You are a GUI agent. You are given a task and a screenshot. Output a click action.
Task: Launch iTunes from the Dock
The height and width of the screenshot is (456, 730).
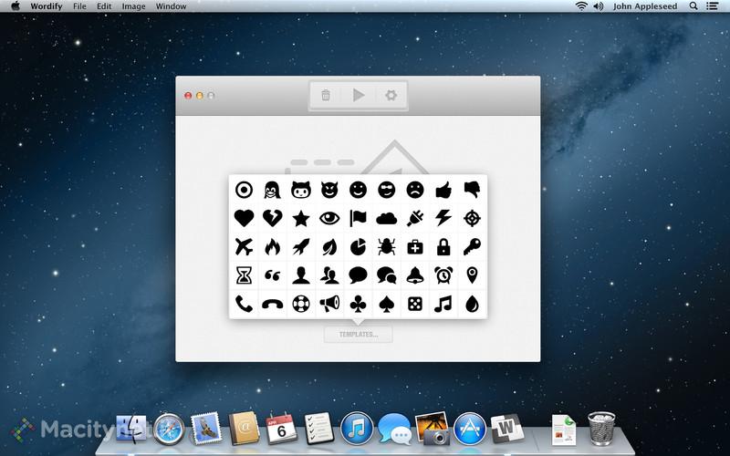coord(357,427)
